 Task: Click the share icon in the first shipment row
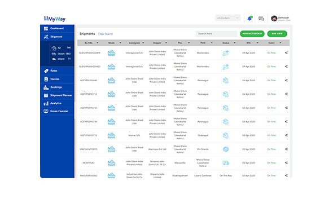tap(286, 53)
